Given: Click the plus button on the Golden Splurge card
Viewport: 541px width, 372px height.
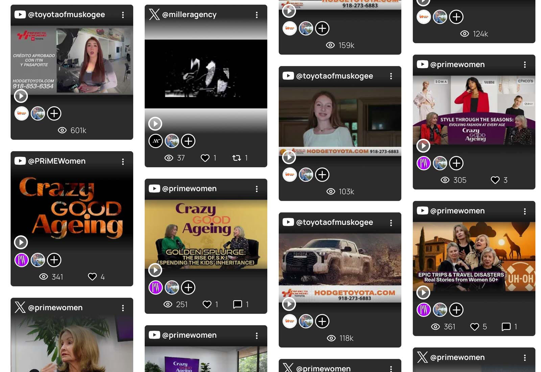Looking at the screenshot, I should pos(188,287).
